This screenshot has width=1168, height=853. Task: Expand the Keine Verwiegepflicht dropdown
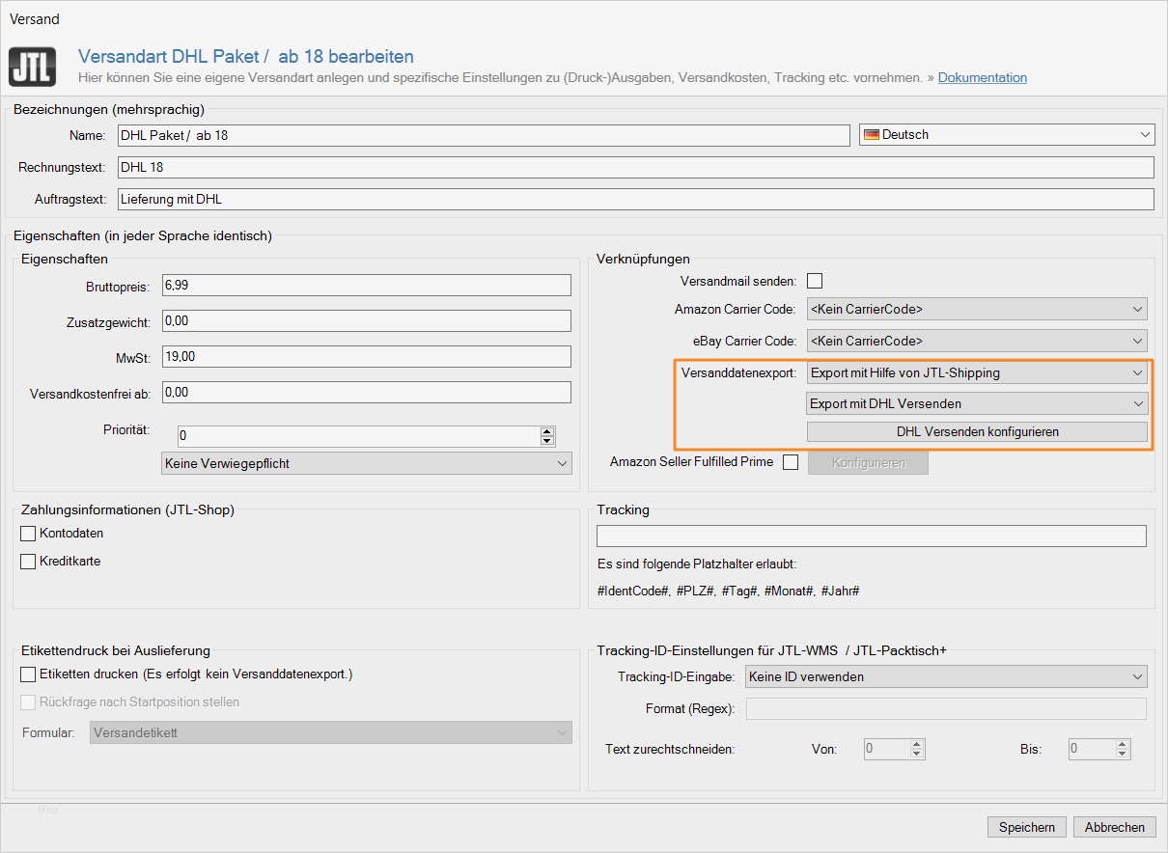[367, 463]
